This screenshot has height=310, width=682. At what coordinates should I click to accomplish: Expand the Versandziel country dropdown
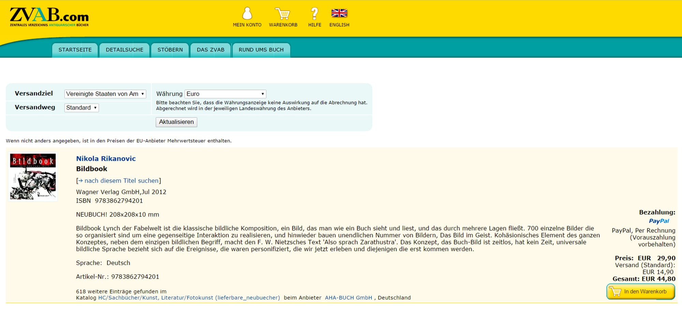click(105, 94)
